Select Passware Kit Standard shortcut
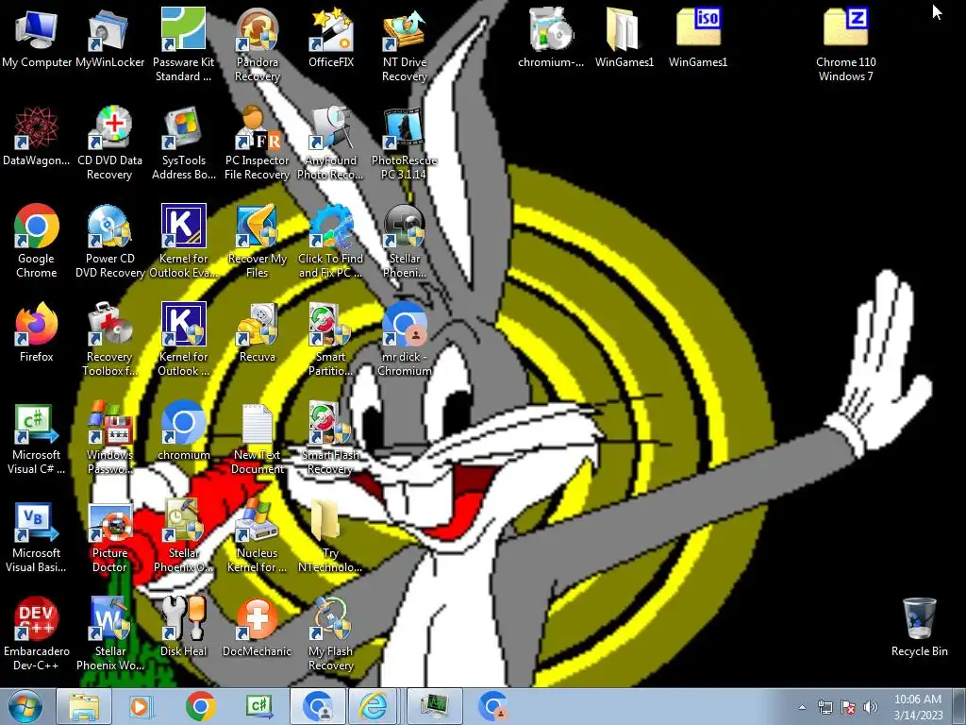The width and height of the screenshot is (966, 725). tap(184, 44)
